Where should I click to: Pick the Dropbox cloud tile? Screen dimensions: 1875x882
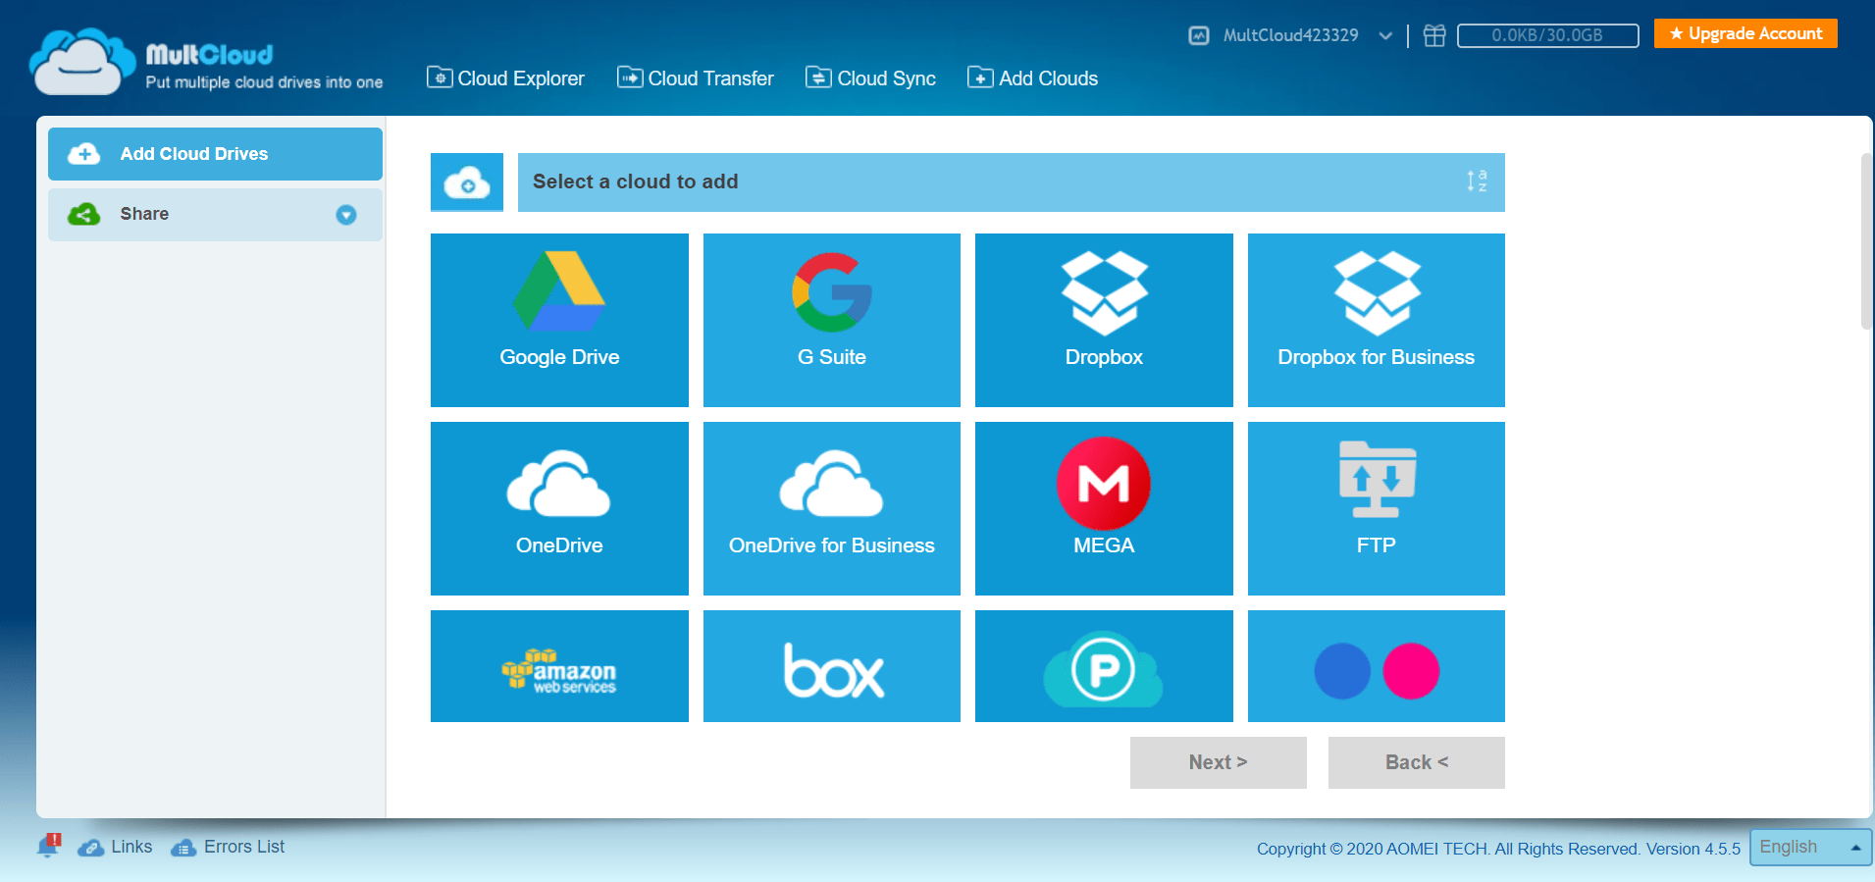[x=1104, y=320]
